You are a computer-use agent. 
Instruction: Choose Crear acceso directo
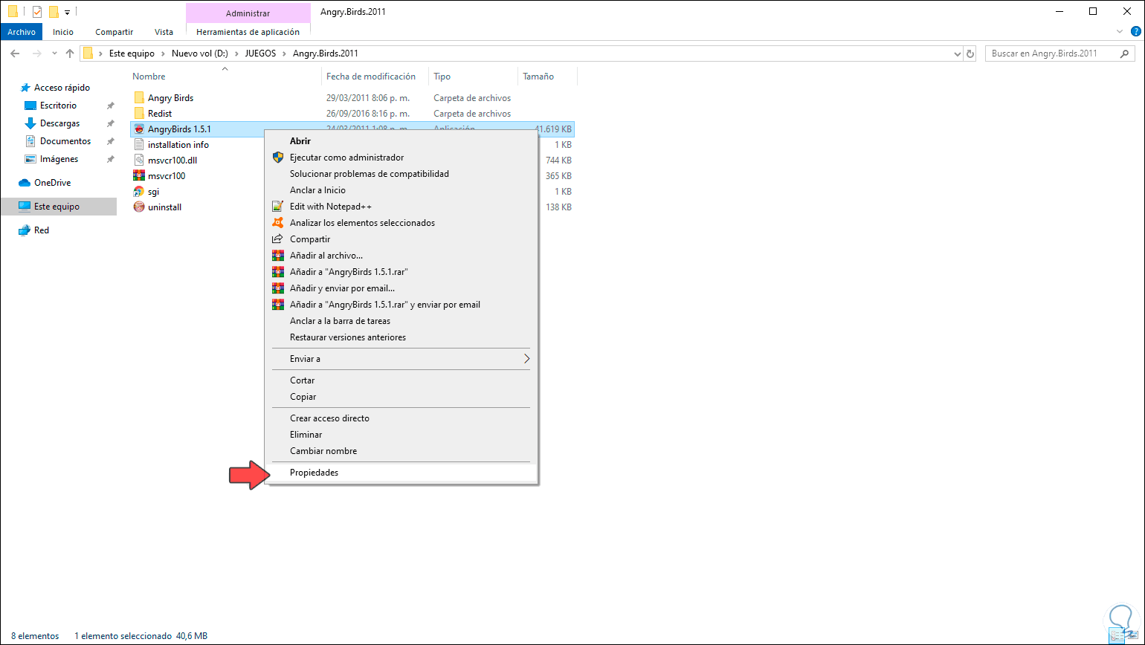(x=401, y=418)
